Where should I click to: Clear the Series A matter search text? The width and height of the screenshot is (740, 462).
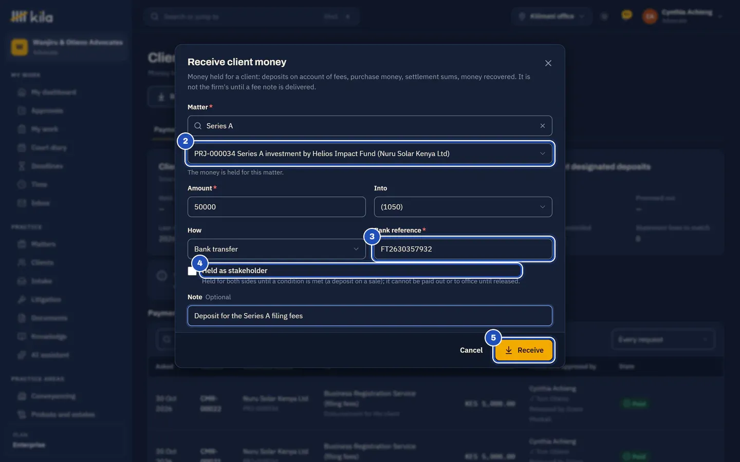pos(543,126)
